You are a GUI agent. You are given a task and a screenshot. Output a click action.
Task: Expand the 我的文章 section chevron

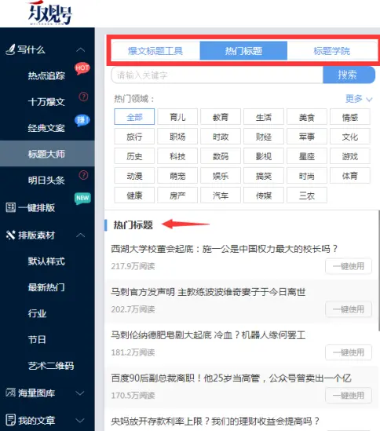[x=80, y=420]
